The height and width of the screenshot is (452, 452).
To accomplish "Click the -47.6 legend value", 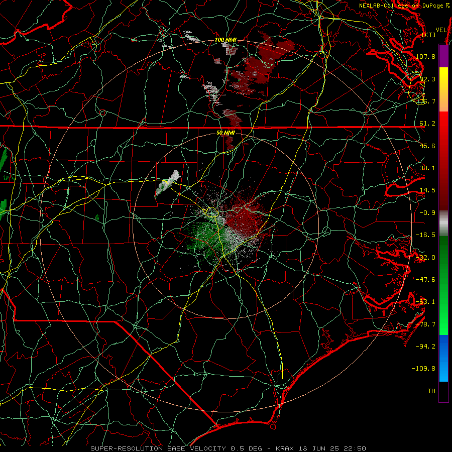I will pos(425,280).
